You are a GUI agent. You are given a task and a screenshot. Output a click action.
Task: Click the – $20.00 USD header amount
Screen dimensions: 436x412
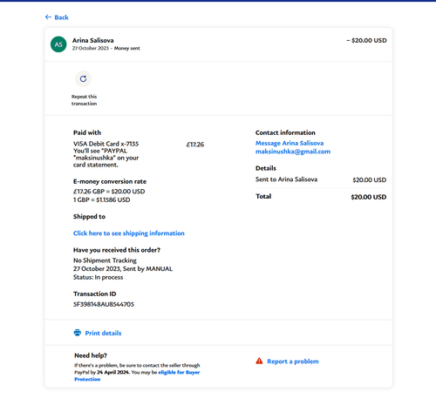pos(366,40)
